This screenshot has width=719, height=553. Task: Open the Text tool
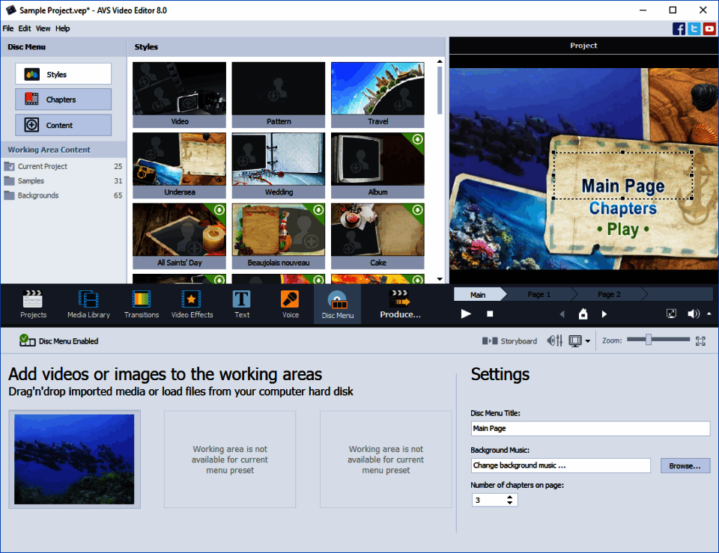click(241, 303)
